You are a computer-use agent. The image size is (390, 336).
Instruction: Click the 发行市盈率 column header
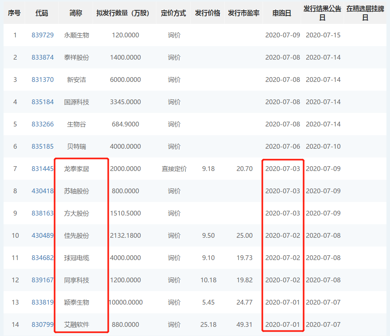pyautogui.click(x=244, y=13)
